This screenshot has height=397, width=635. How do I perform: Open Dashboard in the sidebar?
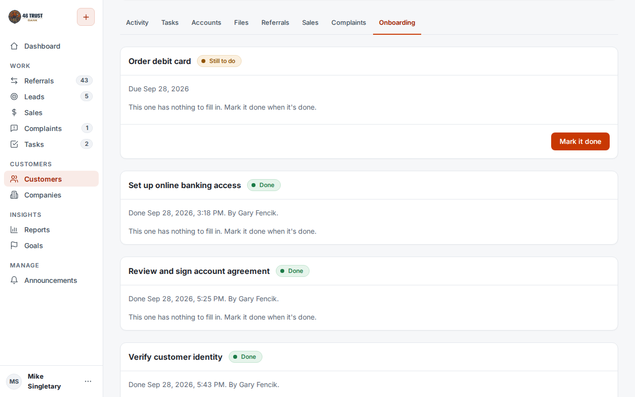(52, 46)
